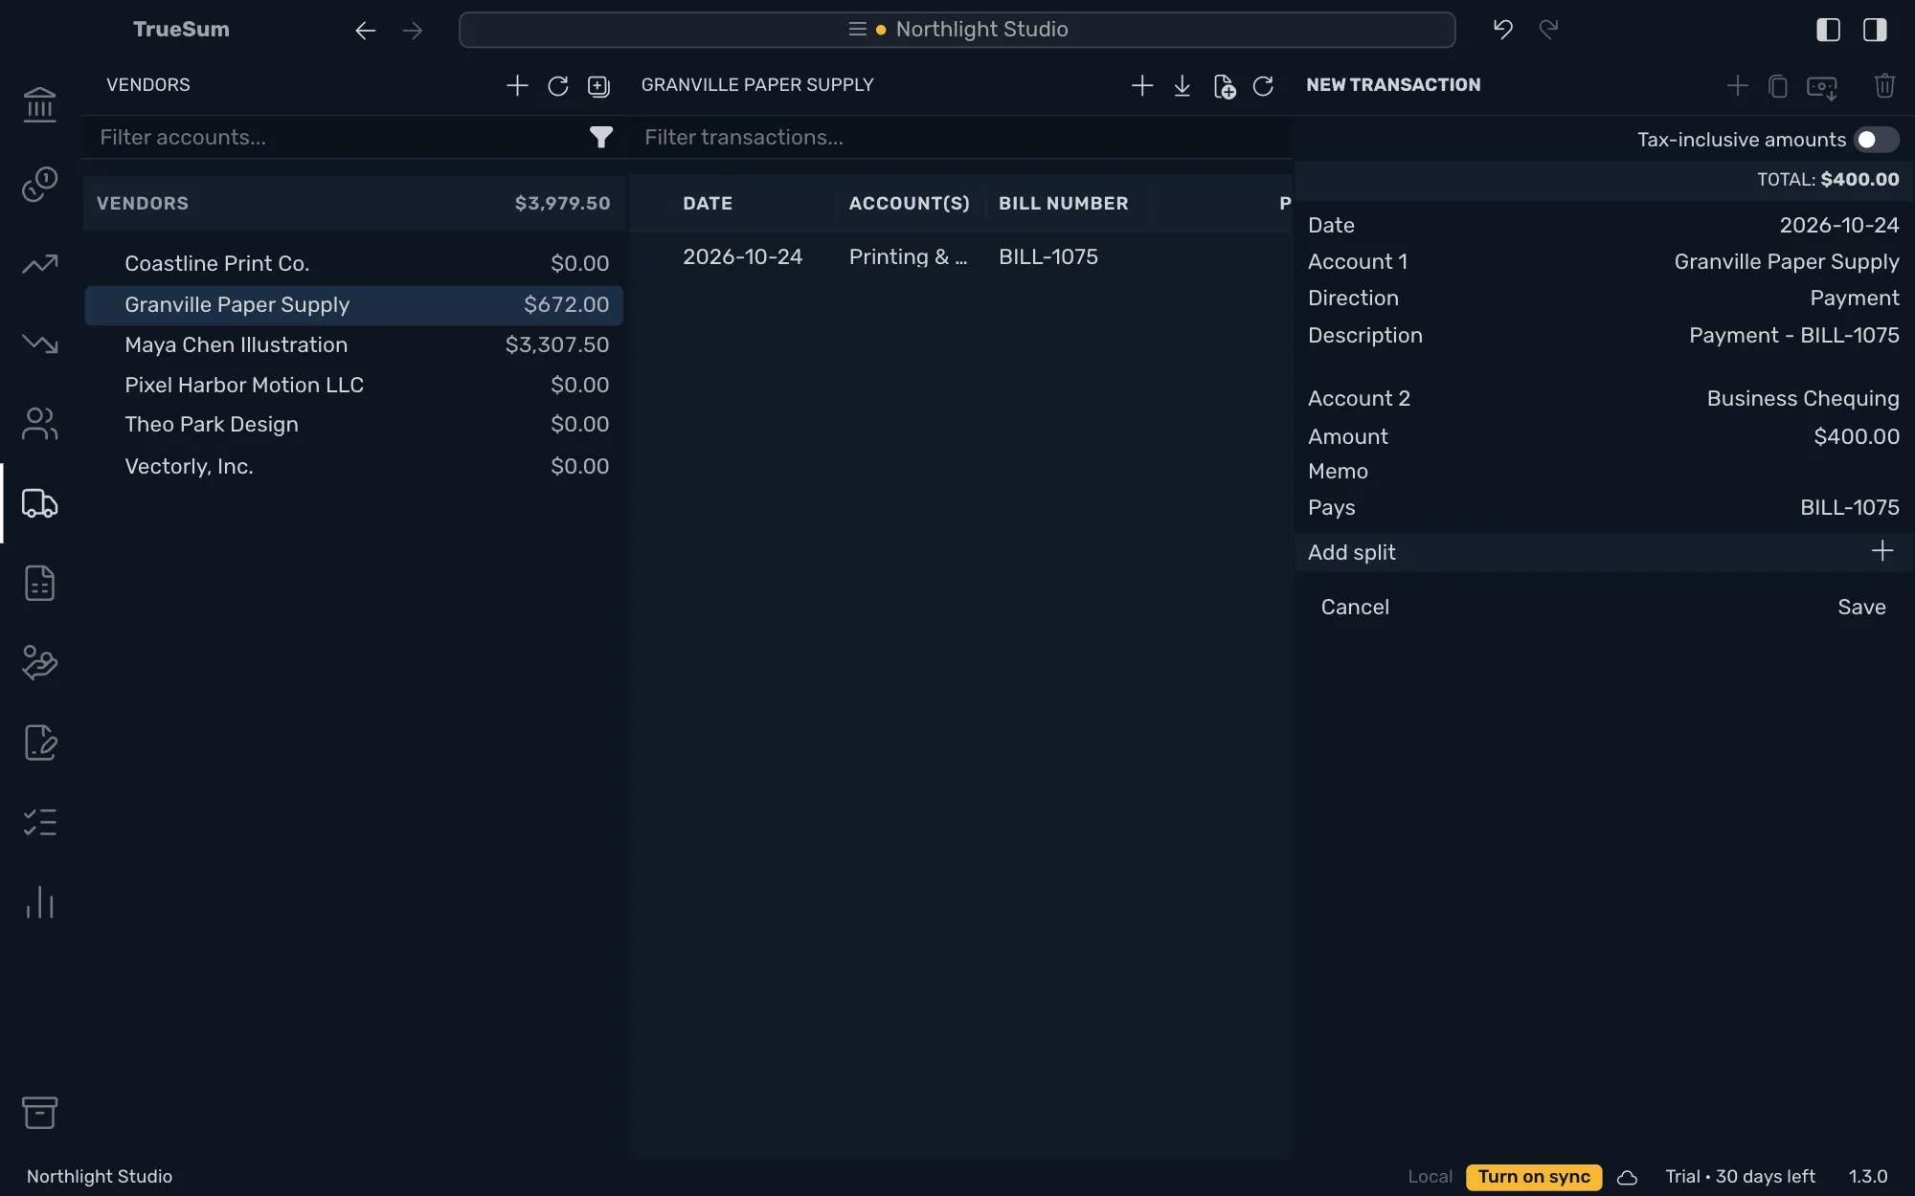
Task: Select Pixel Harbor Motion LLC vendor
Action: pos(353,386)
